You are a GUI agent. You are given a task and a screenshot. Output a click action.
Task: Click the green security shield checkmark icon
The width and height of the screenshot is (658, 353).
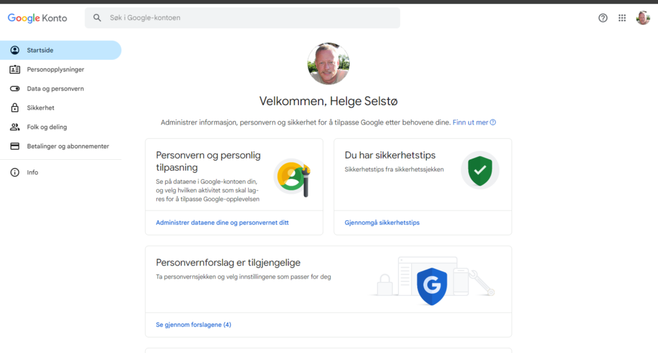coord(480,170)
